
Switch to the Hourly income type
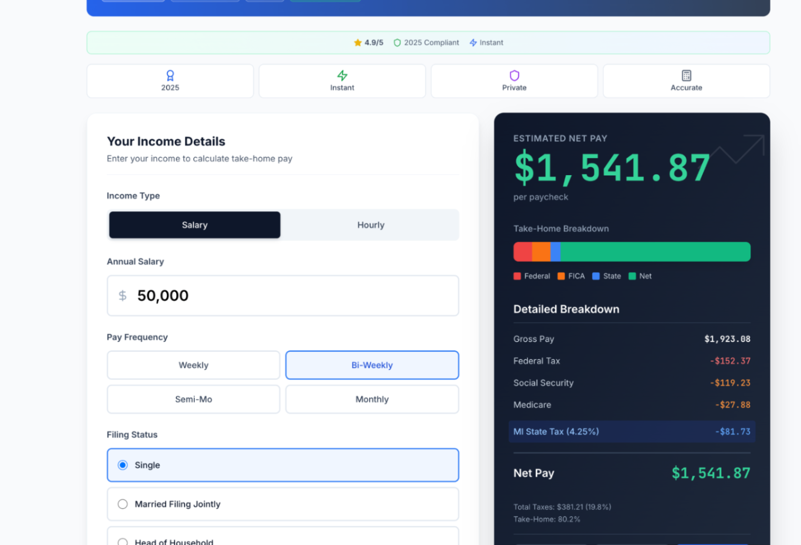coord(370,225)
